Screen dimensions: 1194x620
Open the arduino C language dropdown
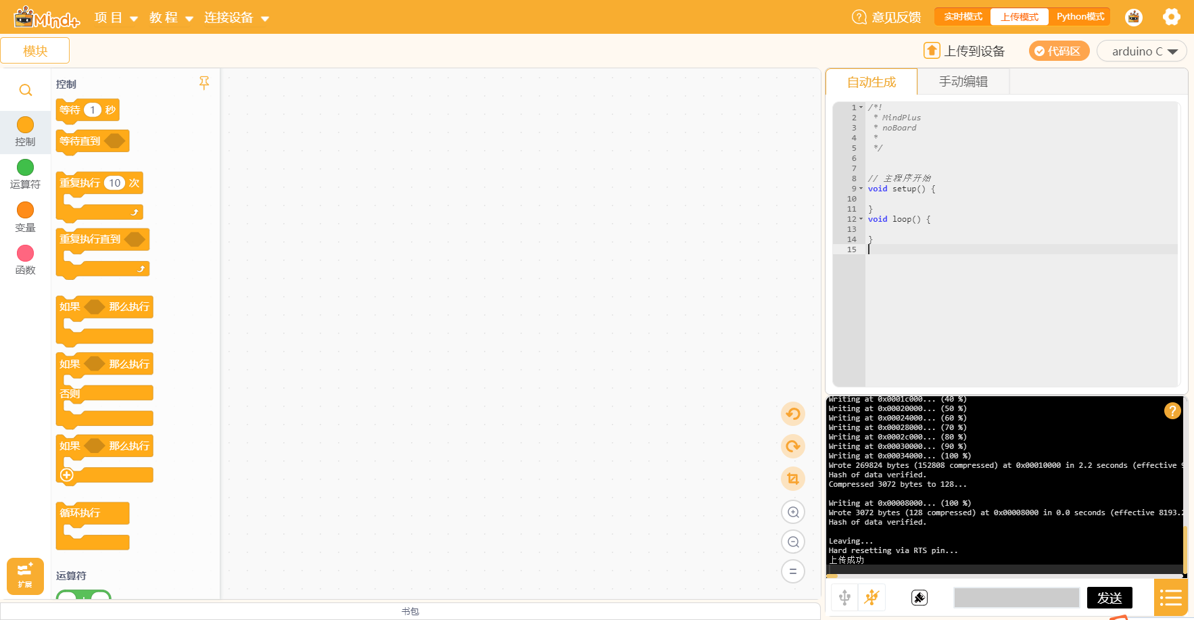point(1141,51)
